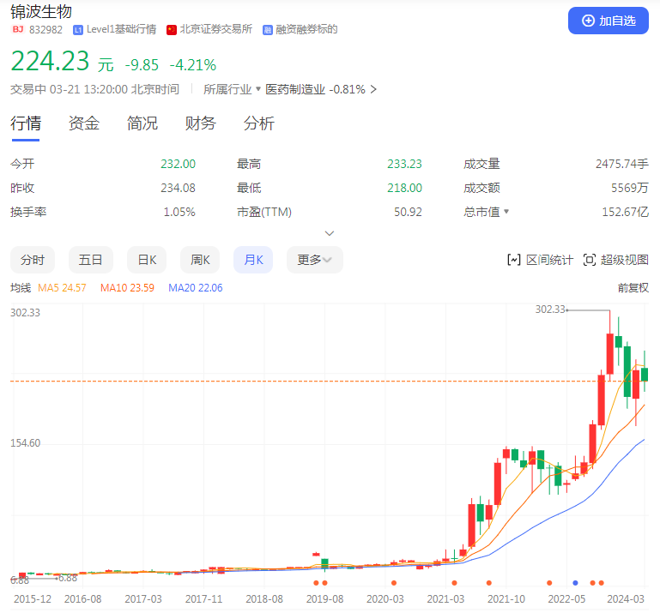Open the 更多 chart period dropdown
The height and width of the screenshot is (613, 660).
[314, 260]
